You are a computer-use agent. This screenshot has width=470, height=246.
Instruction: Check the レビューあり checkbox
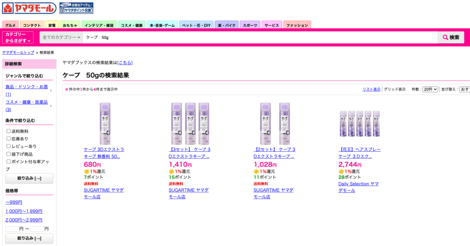[8, 146]
